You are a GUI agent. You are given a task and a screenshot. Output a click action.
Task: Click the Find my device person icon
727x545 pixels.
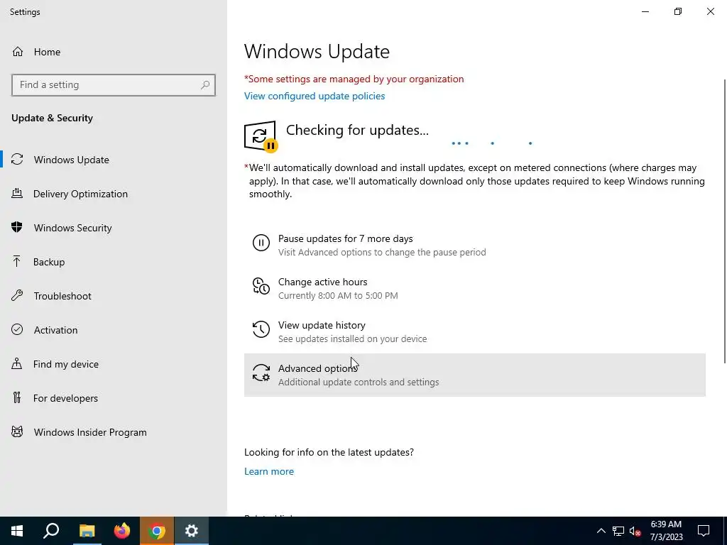[17, 363]
